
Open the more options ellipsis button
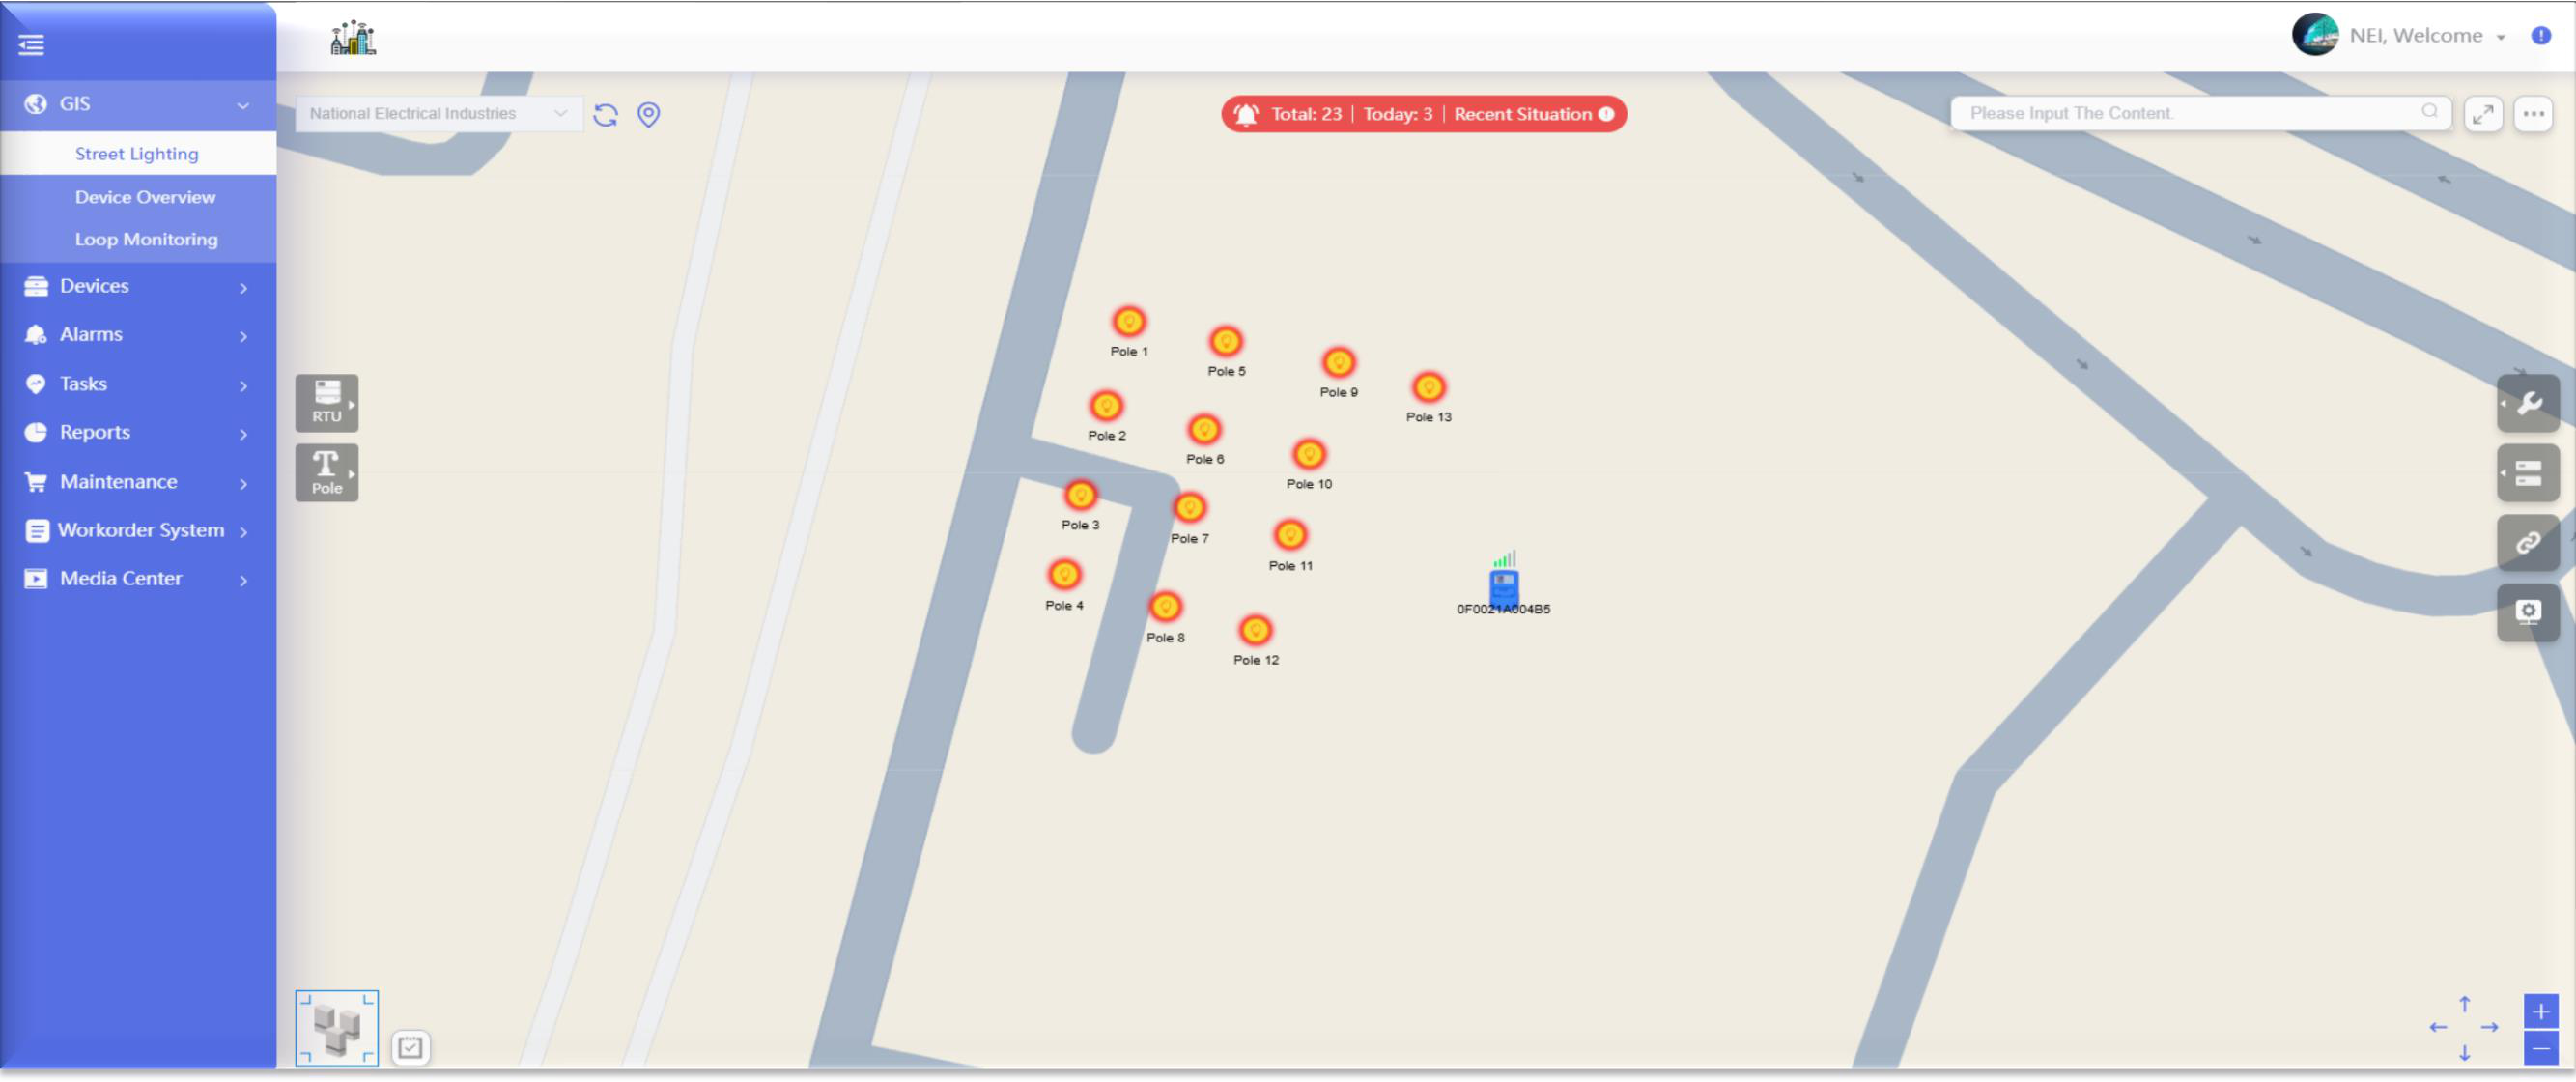click(2533, 114)
